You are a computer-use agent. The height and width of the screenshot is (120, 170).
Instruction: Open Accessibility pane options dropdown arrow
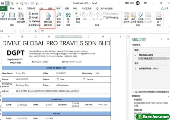coord(161,39)
